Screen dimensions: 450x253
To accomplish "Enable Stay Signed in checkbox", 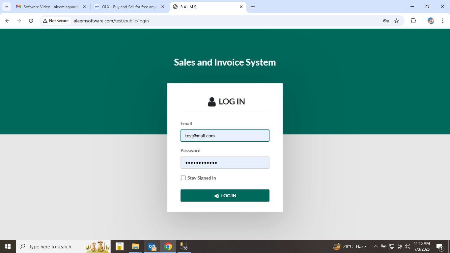I will click(x=183, y=178).
